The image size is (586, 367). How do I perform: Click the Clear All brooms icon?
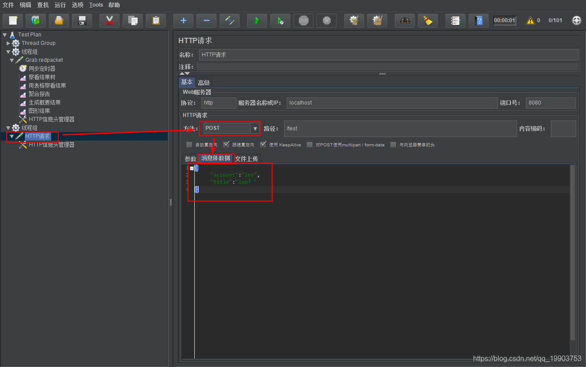(377, 20)
